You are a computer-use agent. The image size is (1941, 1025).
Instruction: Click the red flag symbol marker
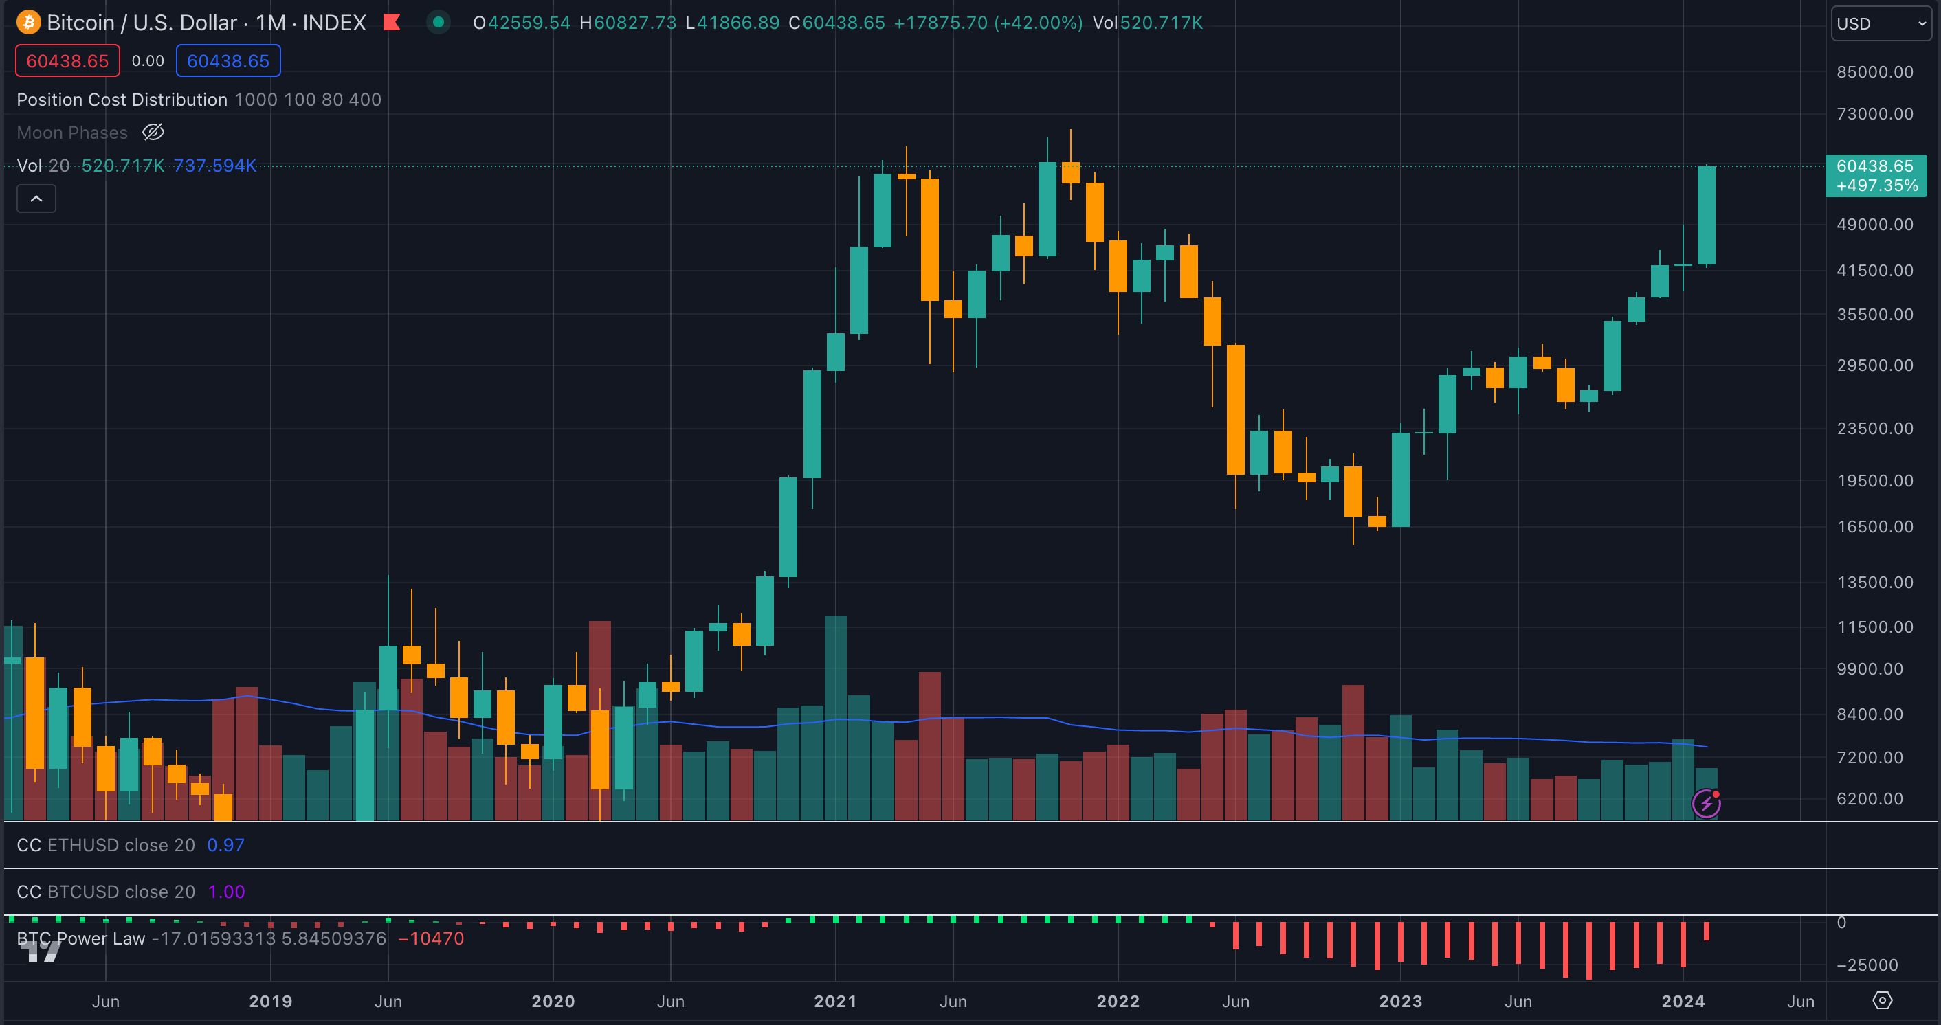[391, 23]
